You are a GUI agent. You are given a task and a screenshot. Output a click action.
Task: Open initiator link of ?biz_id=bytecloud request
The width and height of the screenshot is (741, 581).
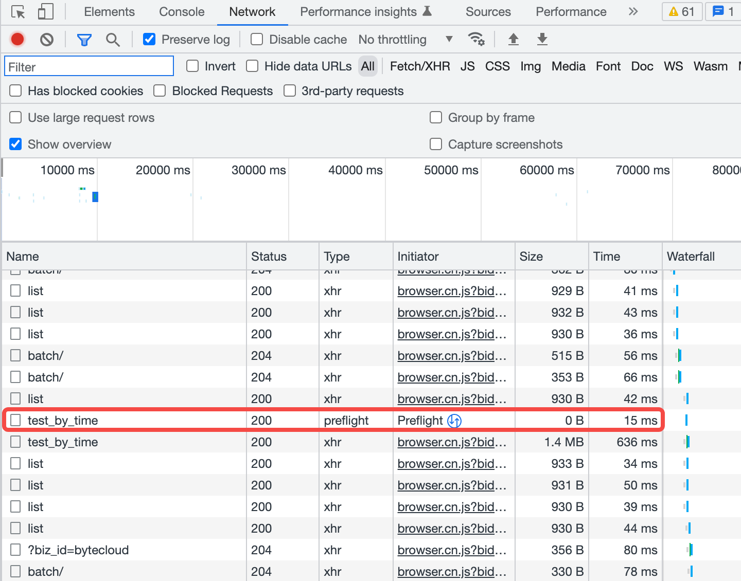(452, 550)
